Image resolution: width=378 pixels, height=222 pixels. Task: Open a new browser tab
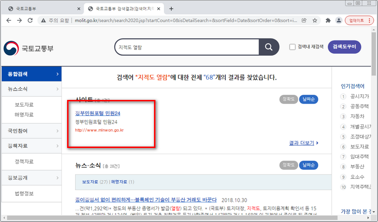(171, 8)
